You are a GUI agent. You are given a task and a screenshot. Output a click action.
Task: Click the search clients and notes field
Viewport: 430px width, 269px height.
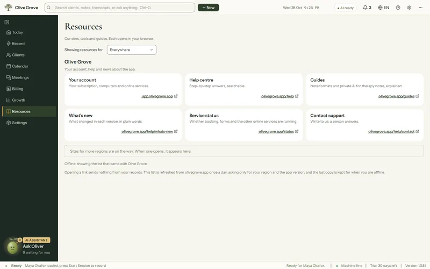click(120, 8)
